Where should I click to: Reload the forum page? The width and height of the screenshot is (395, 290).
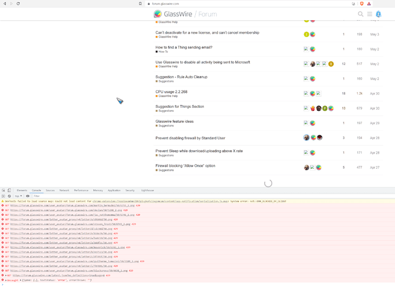(x=18, y=3)
